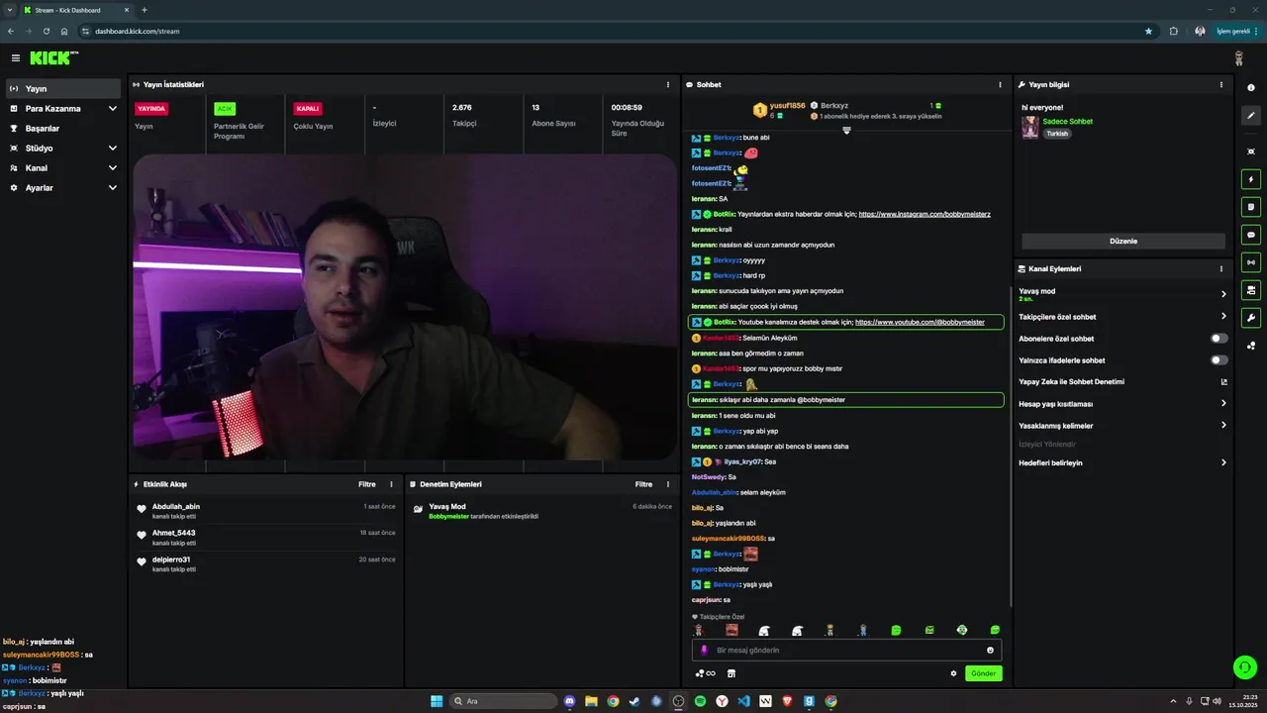The width and height of the screenshot is (1267, 713).
Task: Click the stream preview video
Action: click(x=404, y=306)
